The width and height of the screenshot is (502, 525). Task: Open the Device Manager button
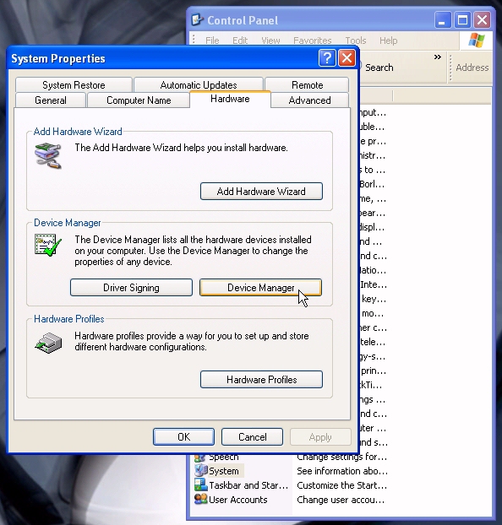click(x=260, y=288)
